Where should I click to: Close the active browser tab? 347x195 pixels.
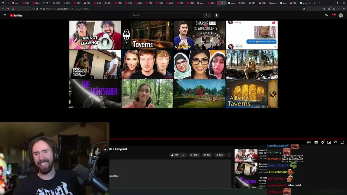pyautogui.click(x=224, y=3)
